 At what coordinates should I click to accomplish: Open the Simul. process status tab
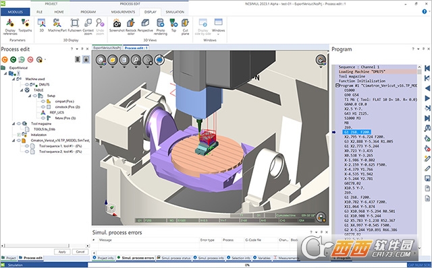click(x=174, y=258)
